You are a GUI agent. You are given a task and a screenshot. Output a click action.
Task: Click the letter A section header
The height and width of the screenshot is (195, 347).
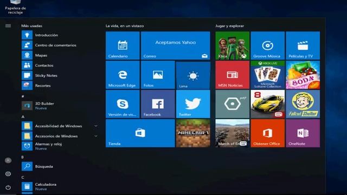[x=23, y=116]
